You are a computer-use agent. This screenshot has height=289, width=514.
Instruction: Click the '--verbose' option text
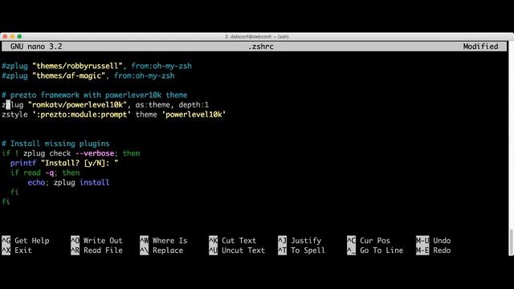coord(95,153)
